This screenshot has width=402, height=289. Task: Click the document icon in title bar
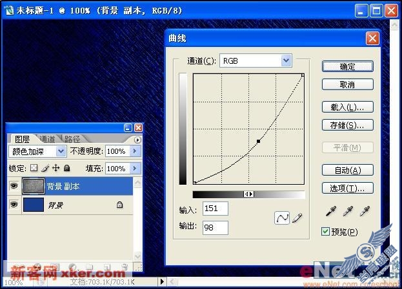[x=9, y=10]
